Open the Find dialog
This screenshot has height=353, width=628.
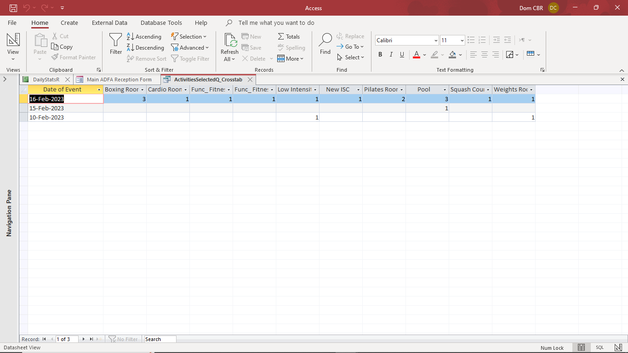325,44
